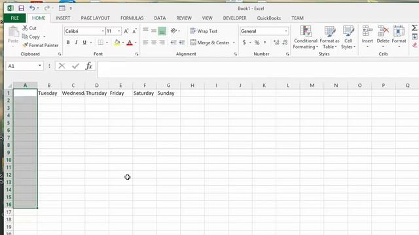Click into the formula bar input

click(x=258, y=69)
